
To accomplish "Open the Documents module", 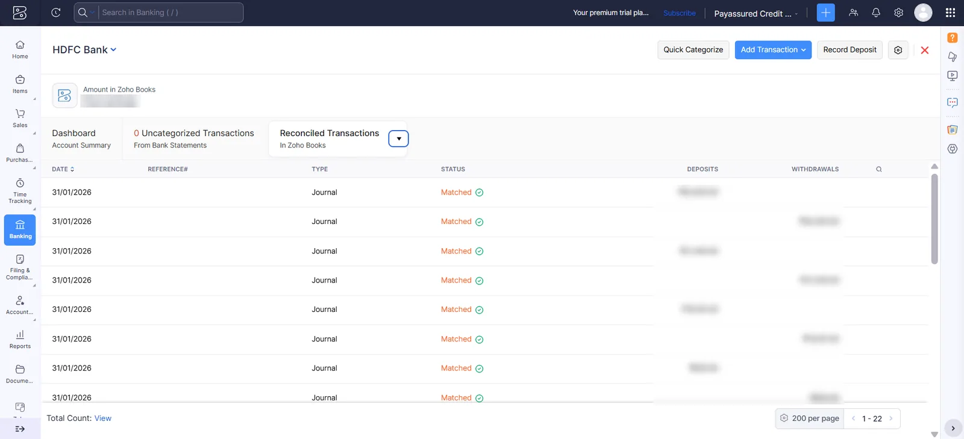I will click(20, 374).
